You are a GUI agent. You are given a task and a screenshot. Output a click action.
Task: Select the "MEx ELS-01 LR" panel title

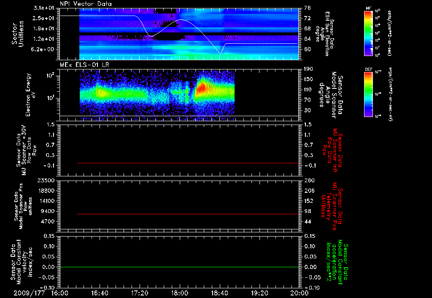tap(84, 65)
